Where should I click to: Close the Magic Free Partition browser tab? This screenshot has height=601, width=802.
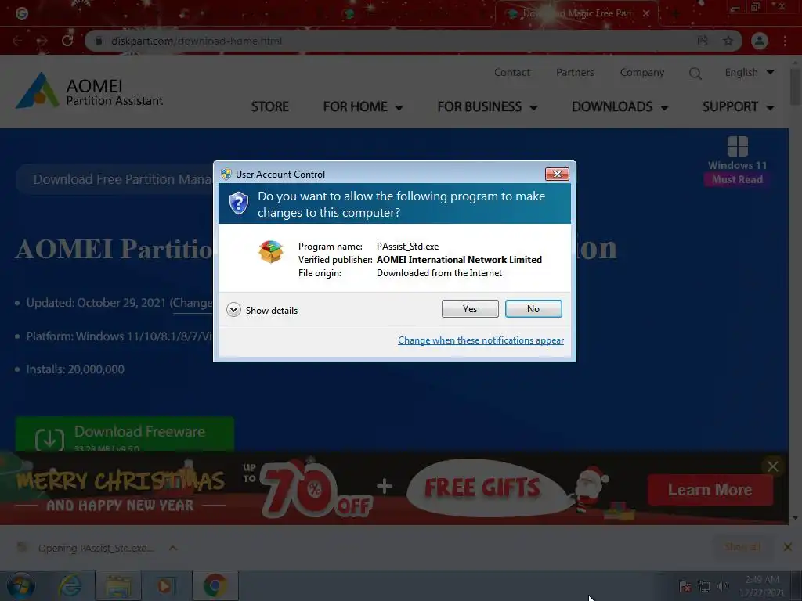tap(646, 13)
